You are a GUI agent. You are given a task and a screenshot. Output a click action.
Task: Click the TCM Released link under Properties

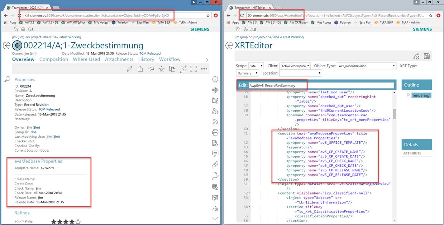[x=49, y=109]
